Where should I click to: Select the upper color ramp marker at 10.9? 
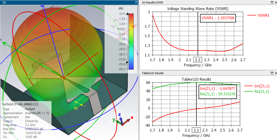[x=127, y=14]
